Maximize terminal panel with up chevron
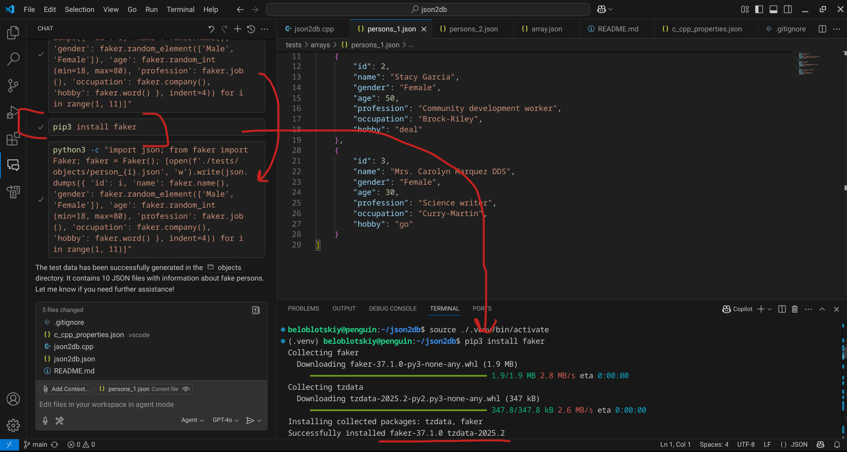 (822, 309)
